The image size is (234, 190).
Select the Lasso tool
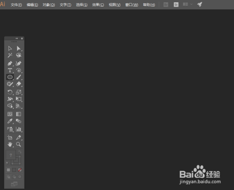pyautogui.click(x=19, y=55)
